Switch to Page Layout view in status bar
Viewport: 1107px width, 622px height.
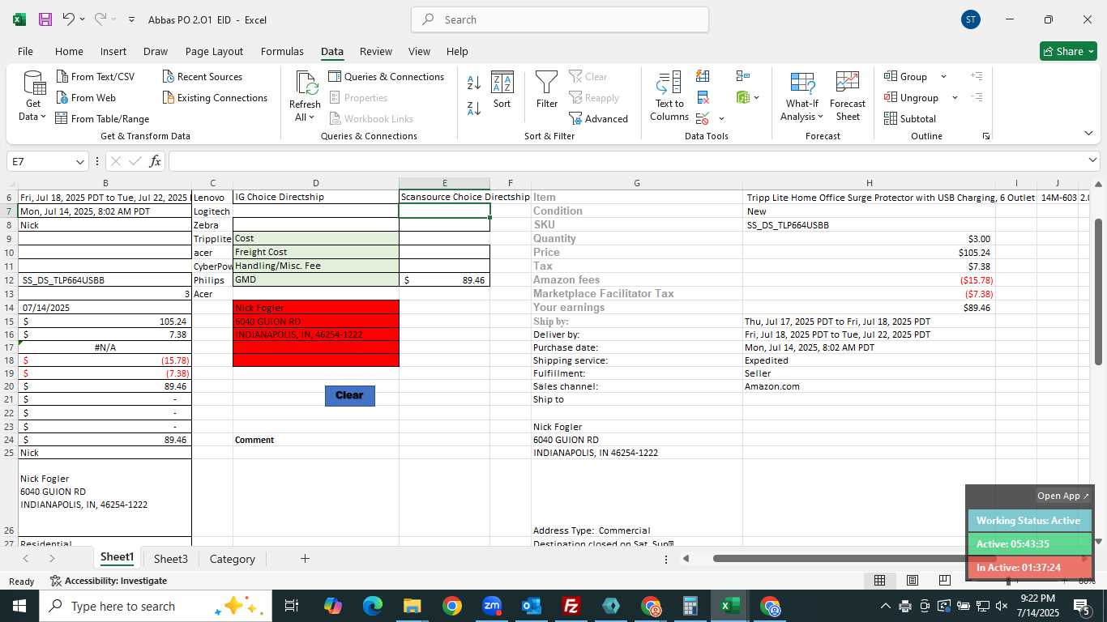pos(912,580)
